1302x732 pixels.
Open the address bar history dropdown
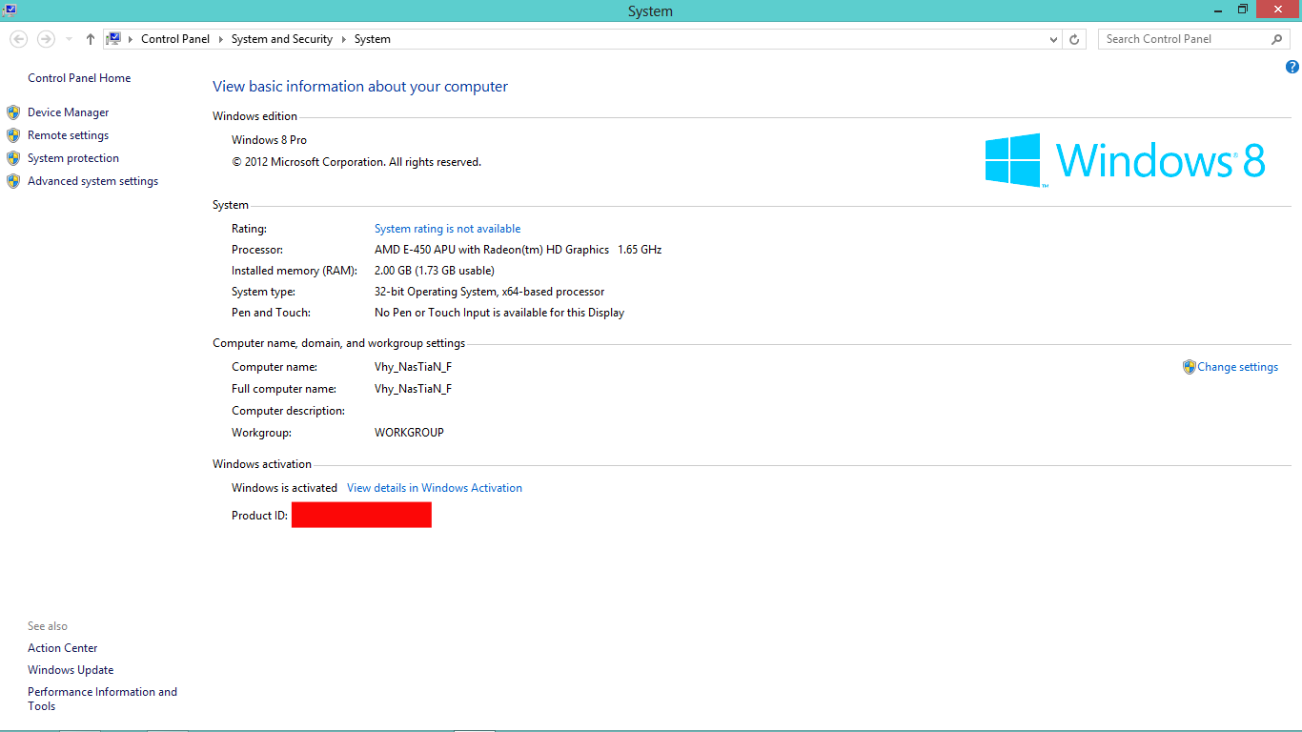coord(1053,39)
